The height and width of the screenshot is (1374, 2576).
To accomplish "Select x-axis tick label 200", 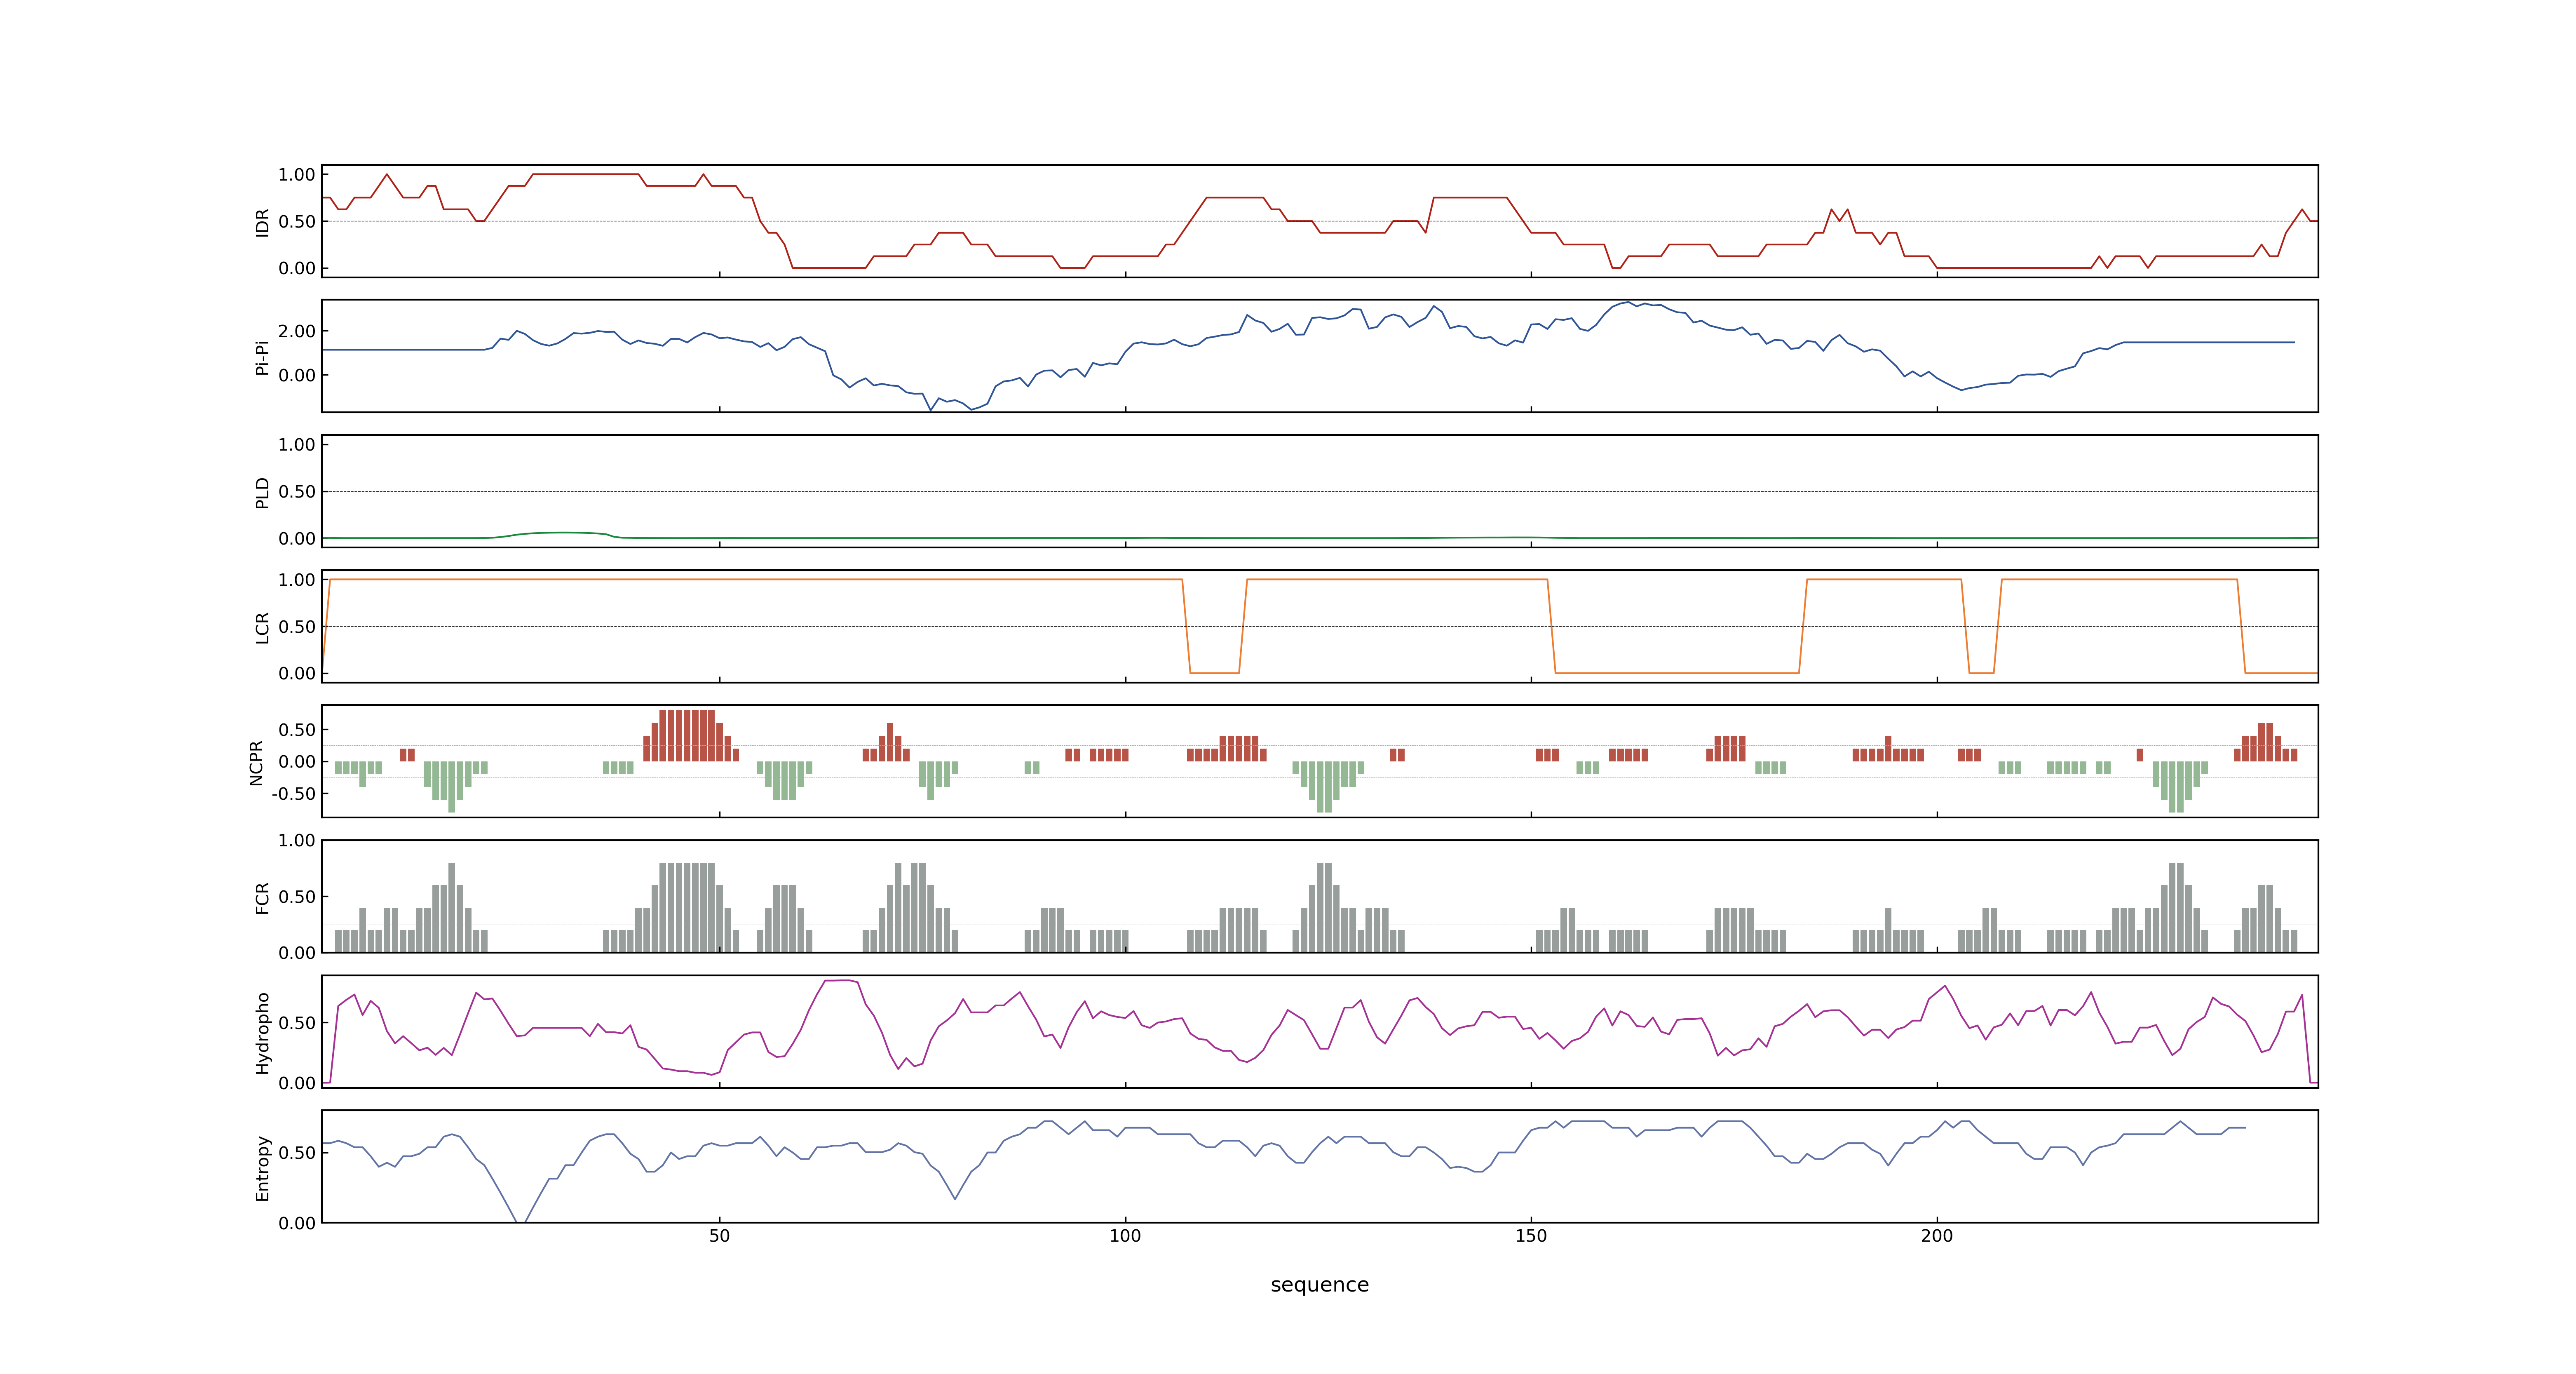I will point(1937,1236).
